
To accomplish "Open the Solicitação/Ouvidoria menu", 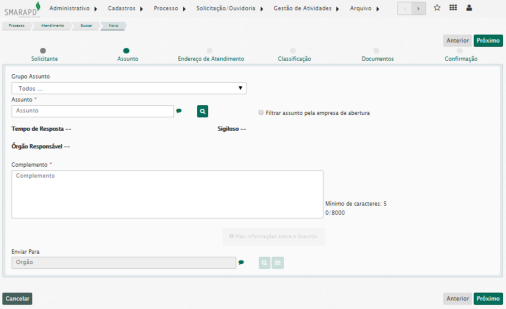I will pos(229,9).
